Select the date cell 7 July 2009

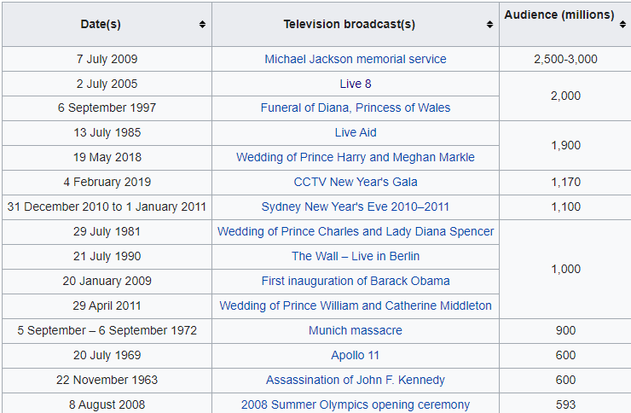[x=107, y=59]
